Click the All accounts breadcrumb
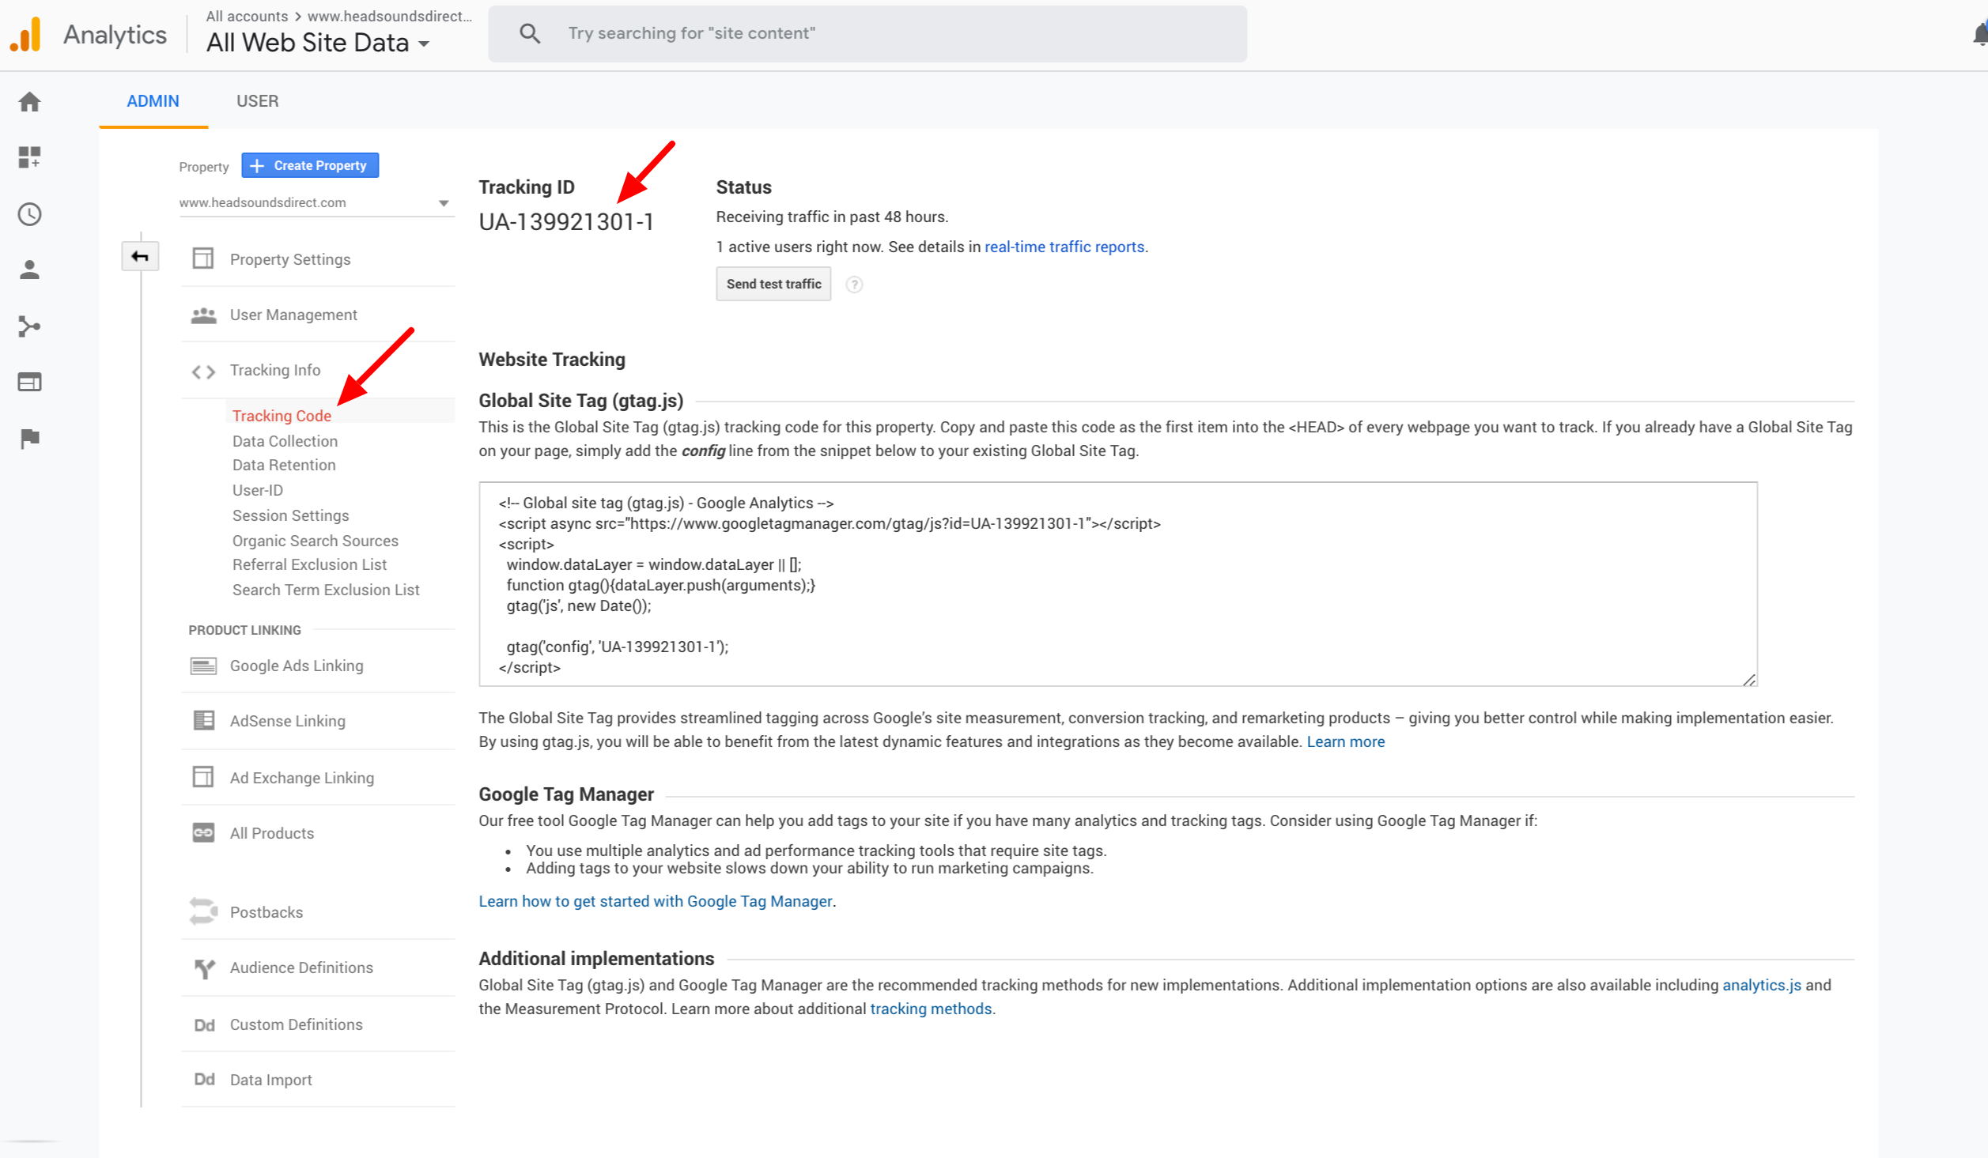1988x1158 pixels. click(247, 16)
